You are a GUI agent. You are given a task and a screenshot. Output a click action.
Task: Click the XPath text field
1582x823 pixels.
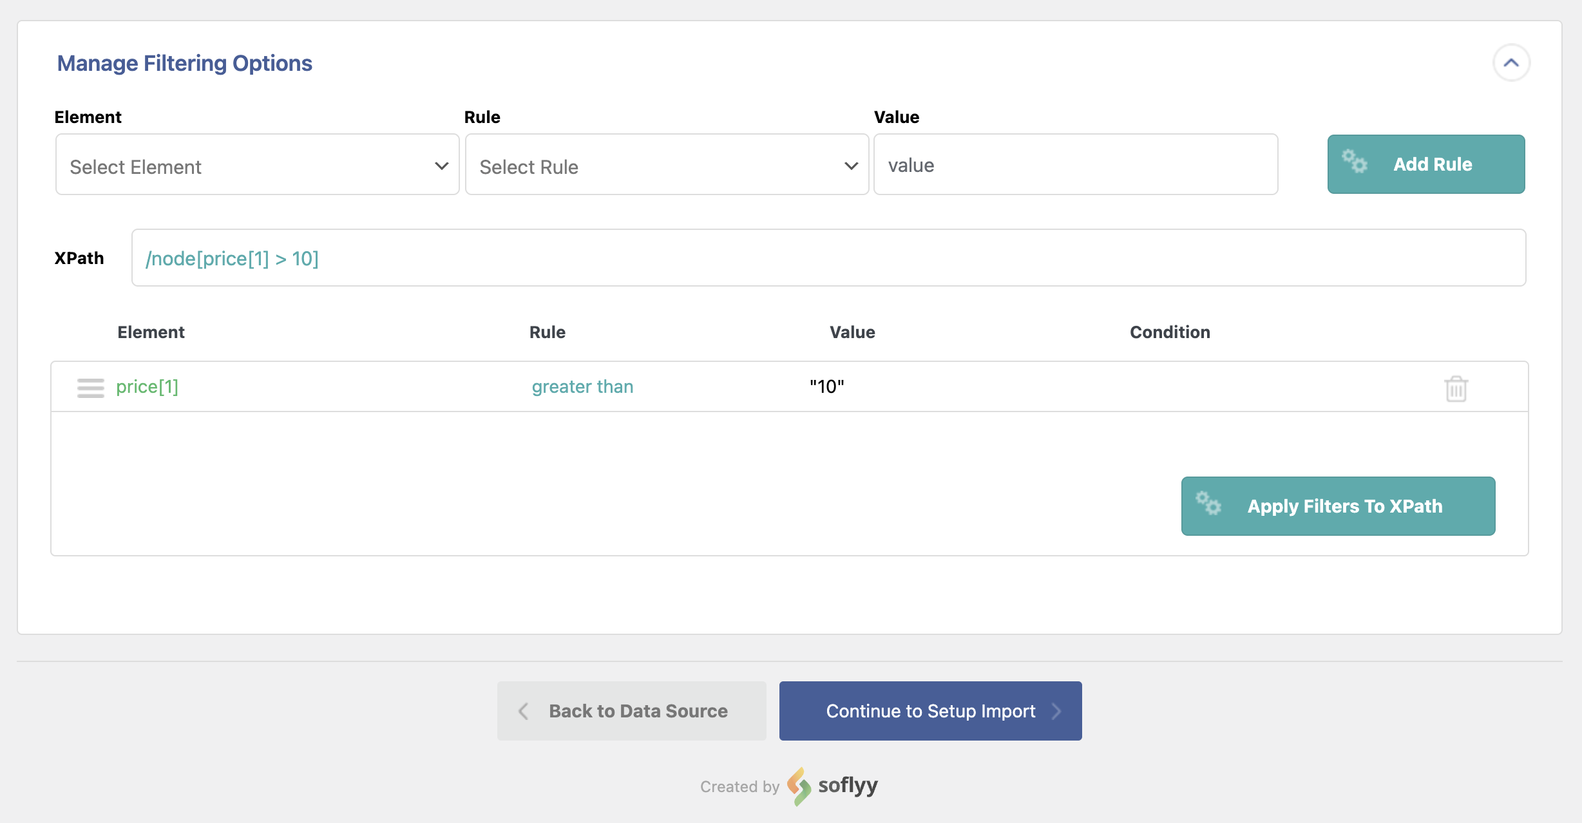pyautogui.click(x=828, y=258)
